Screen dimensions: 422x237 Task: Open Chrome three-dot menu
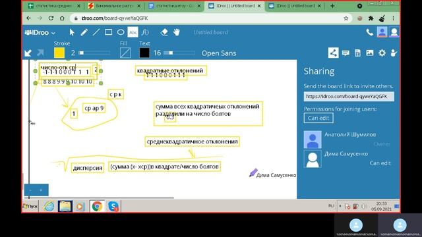393,18
